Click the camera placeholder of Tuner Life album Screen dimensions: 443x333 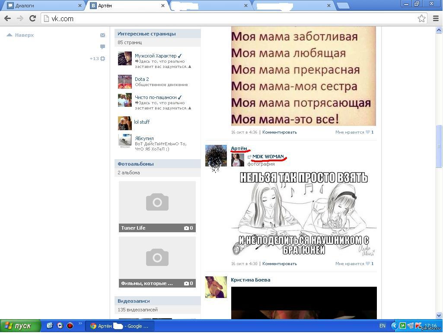tap(157, 202)
